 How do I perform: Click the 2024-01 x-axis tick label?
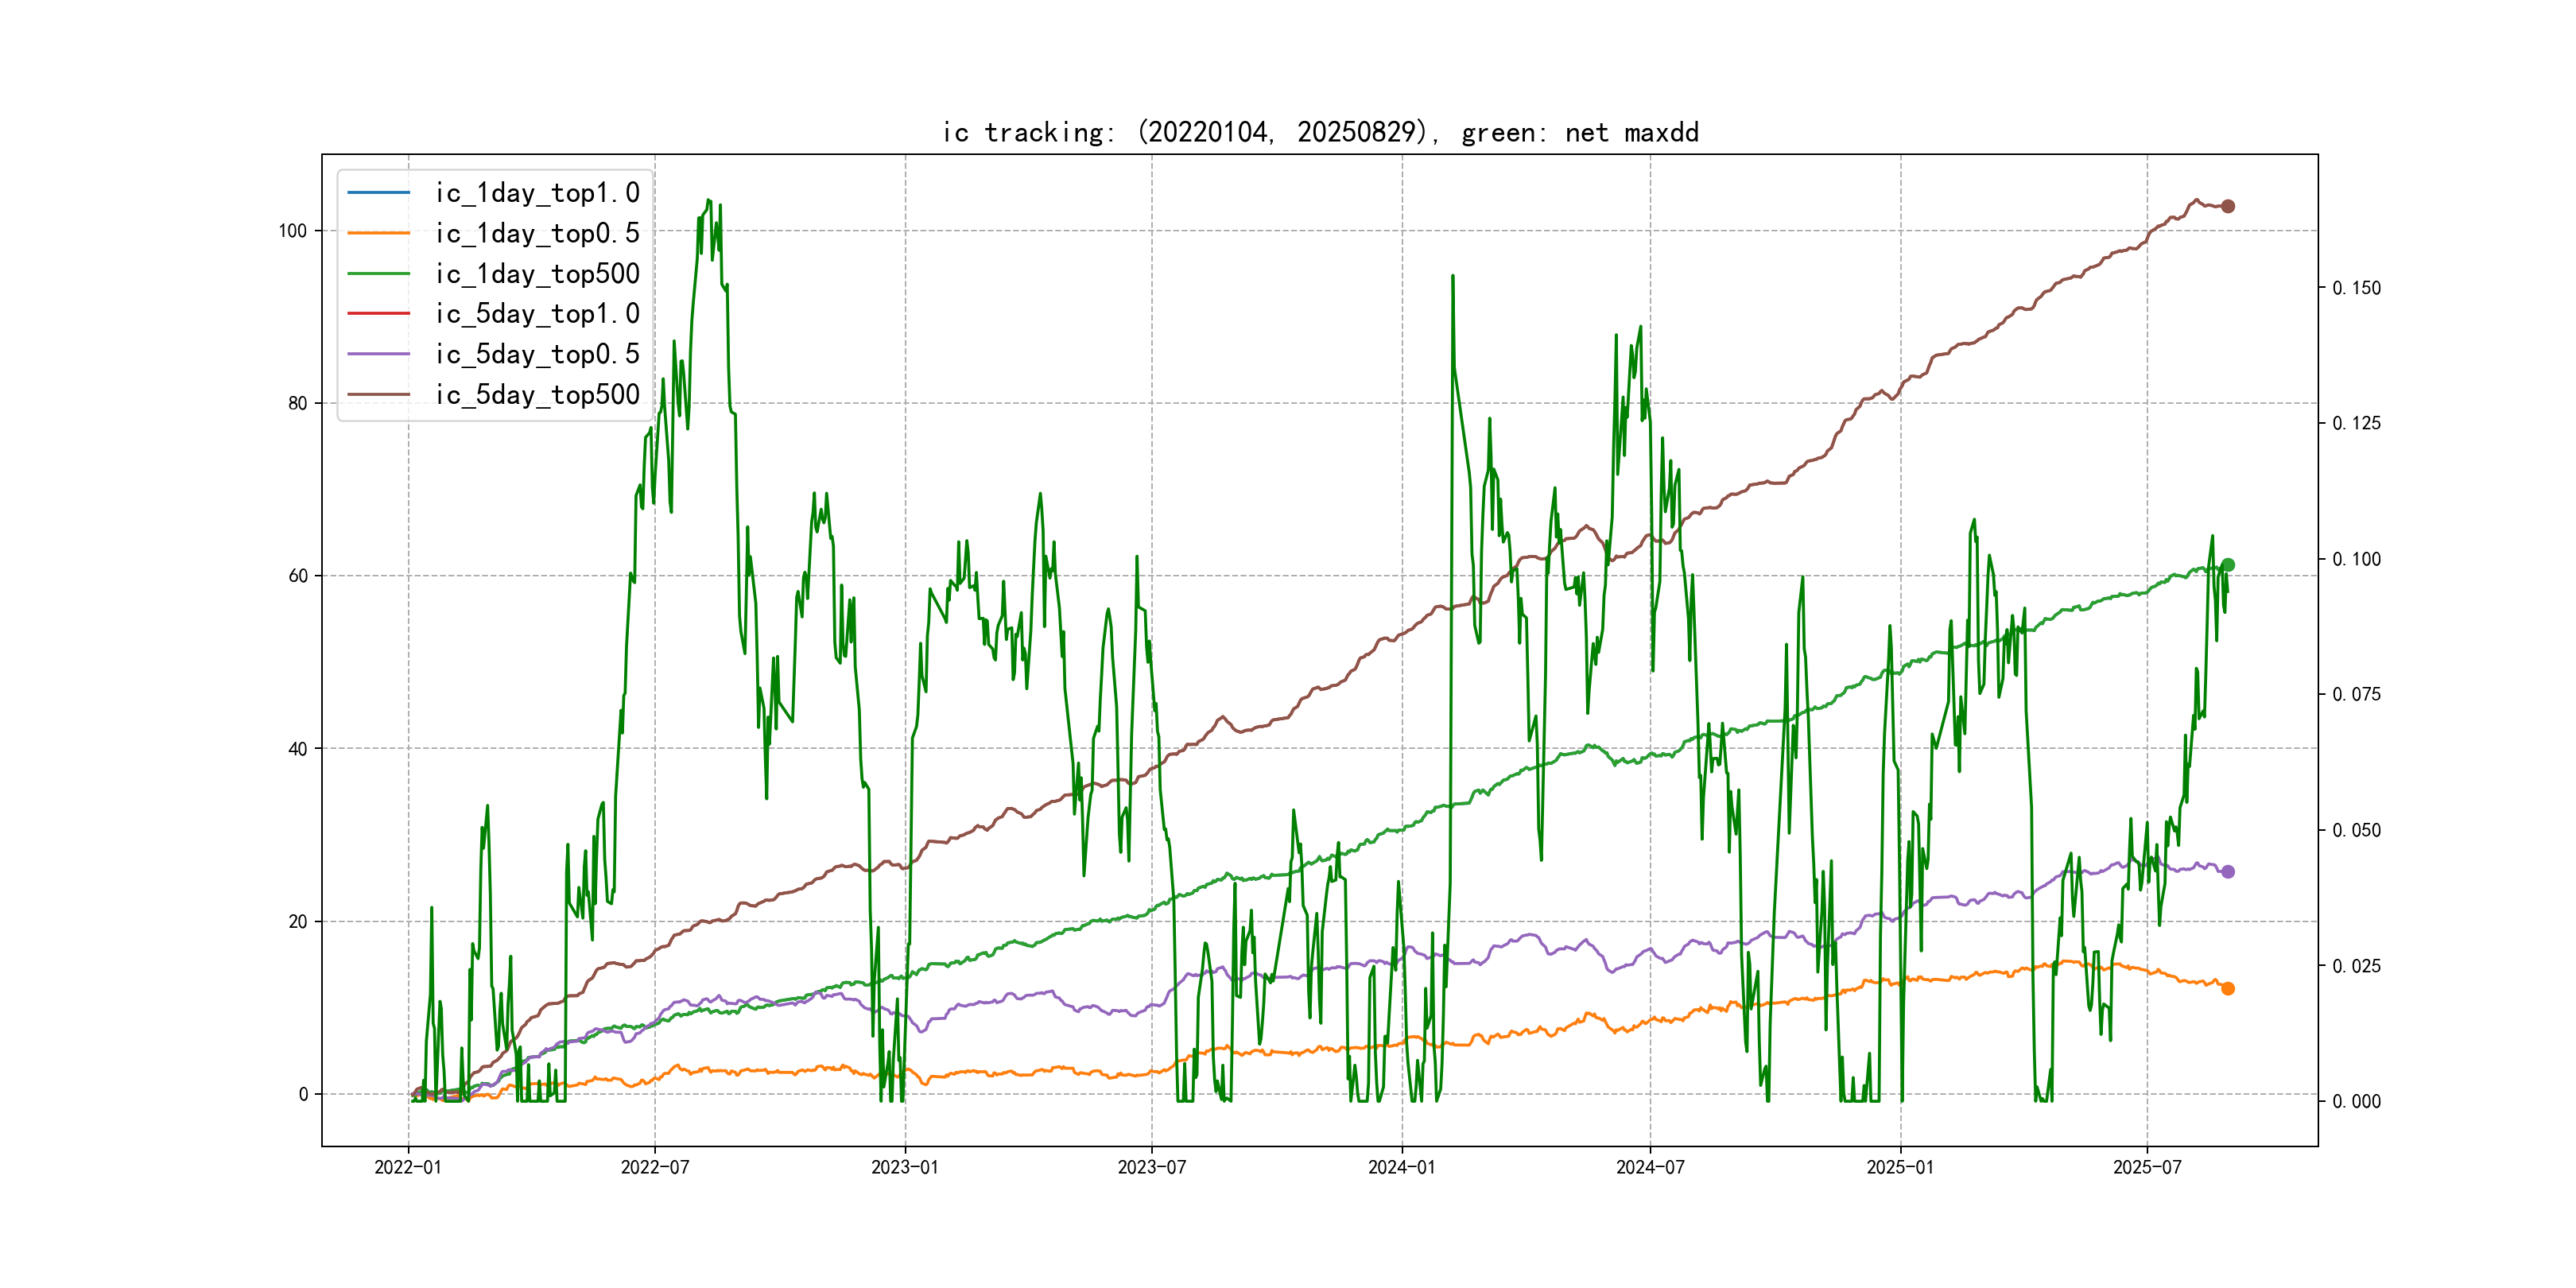tap(1401, 1167)
